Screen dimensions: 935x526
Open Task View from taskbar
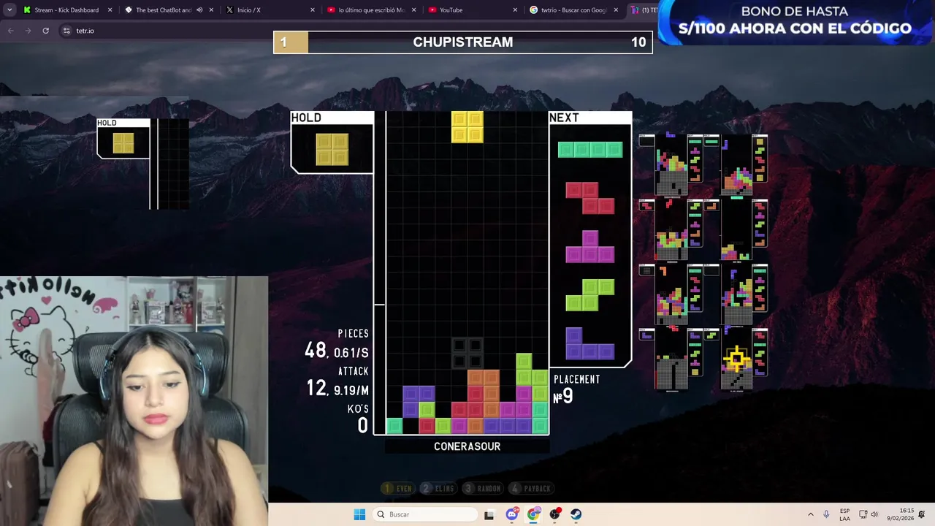(489, 514)
